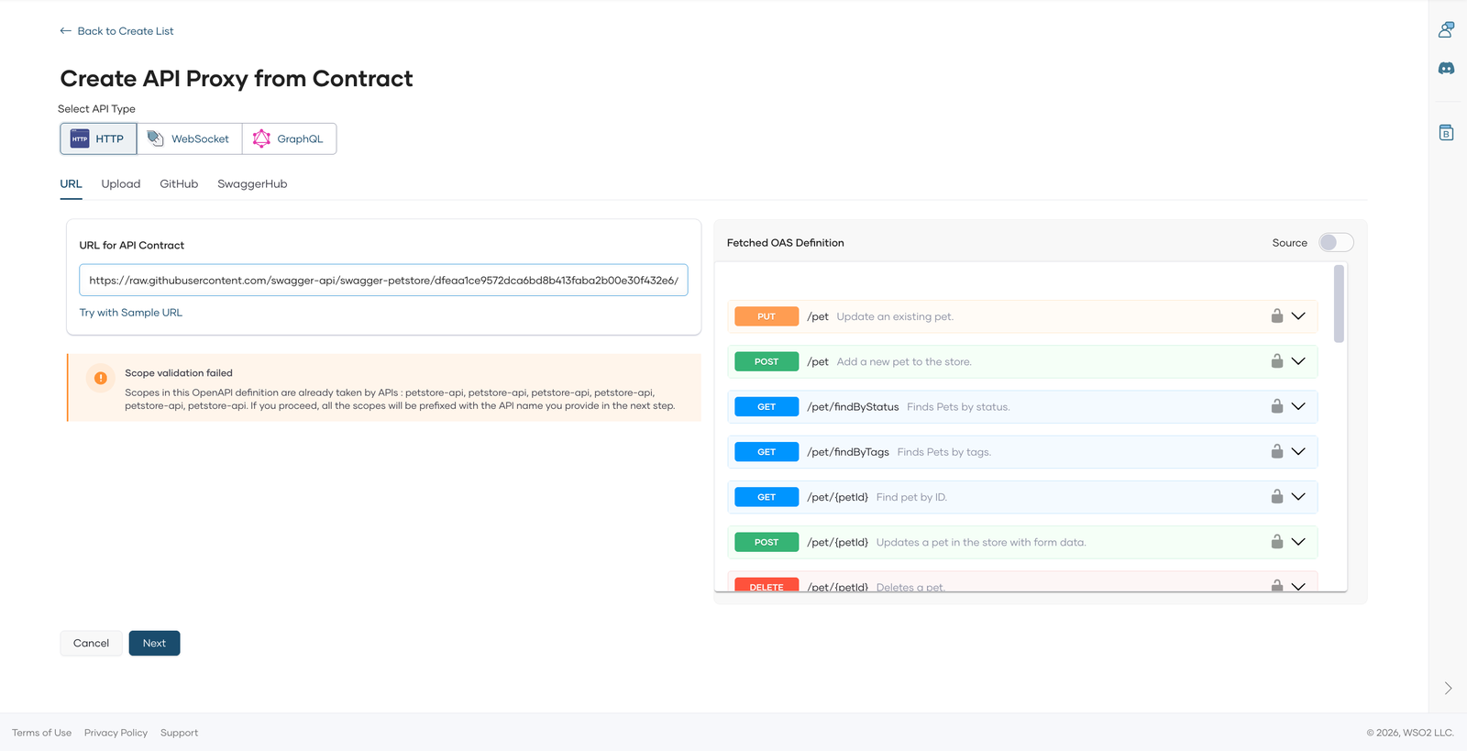Switch to the GitHub tab

click(179, 184)
